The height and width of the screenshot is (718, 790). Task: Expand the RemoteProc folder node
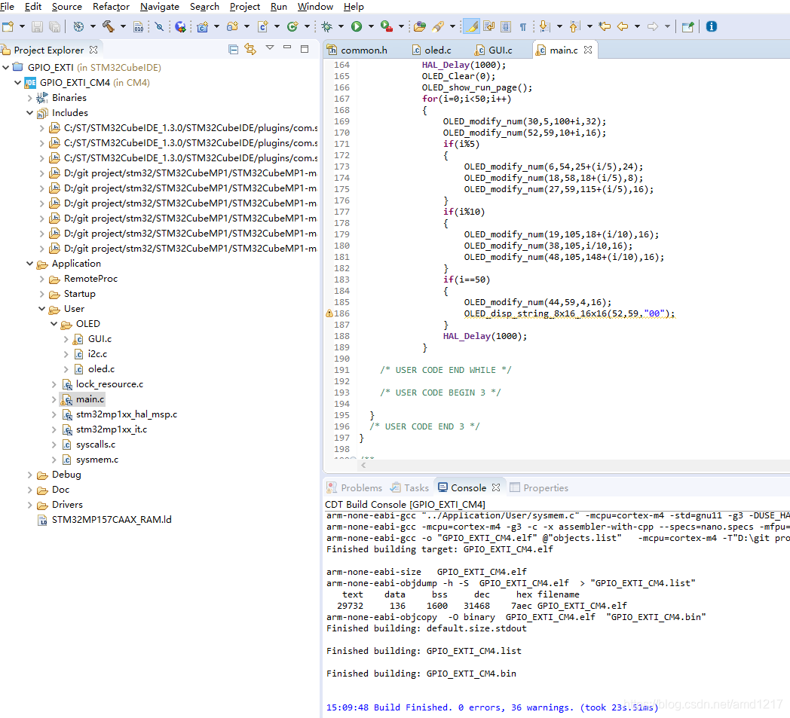[41, 279]
